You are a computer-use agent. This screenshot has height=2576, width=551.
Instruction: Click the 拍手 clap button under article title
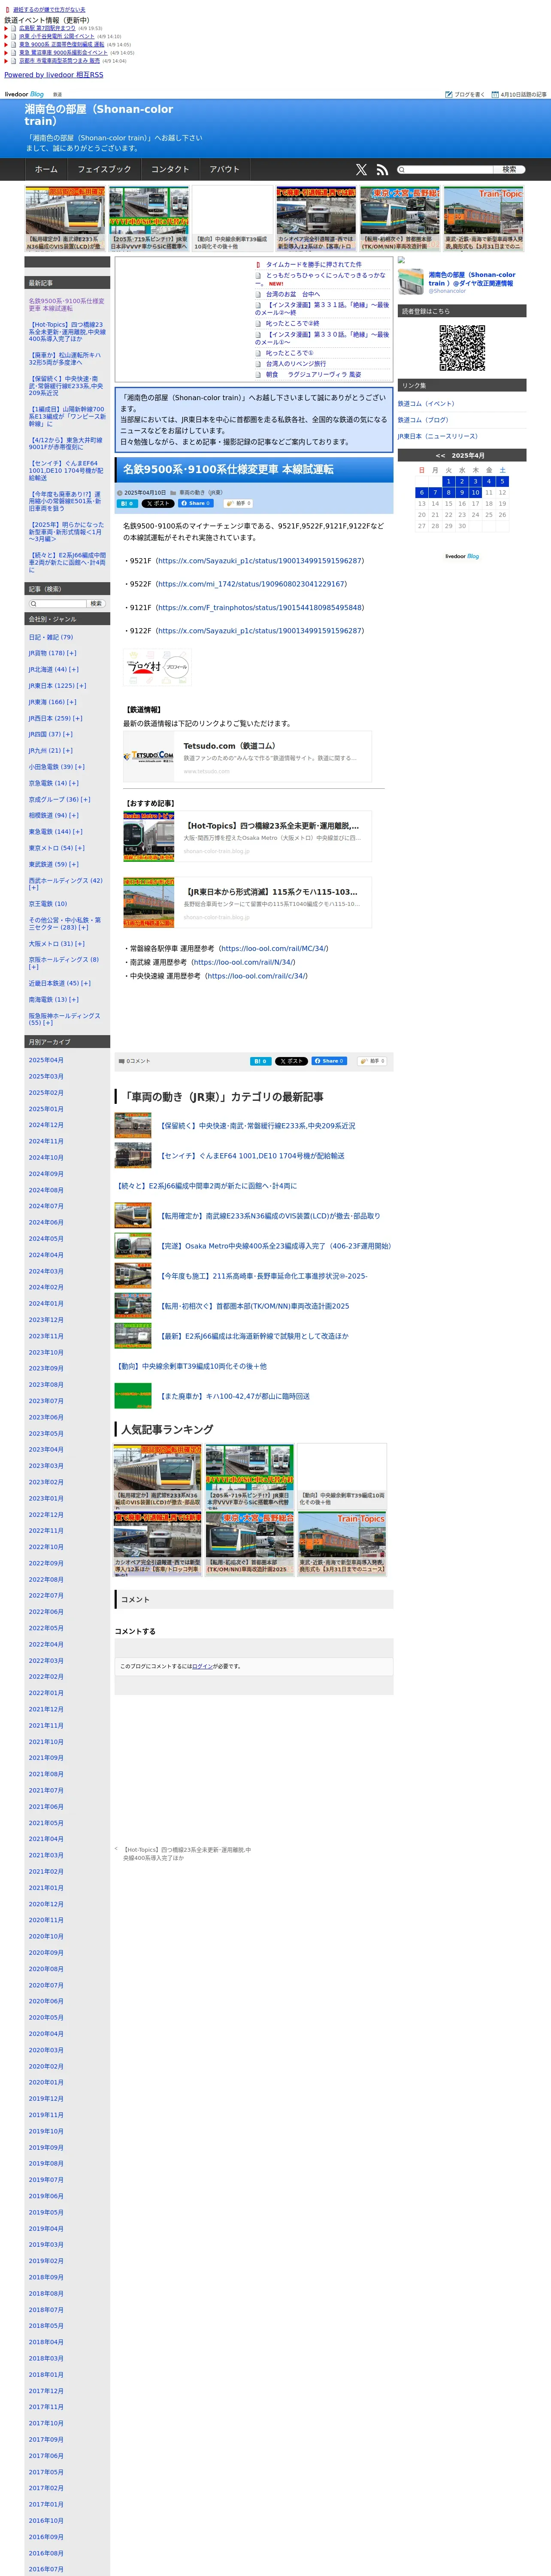pyautogui.click(x=239, y=504)
